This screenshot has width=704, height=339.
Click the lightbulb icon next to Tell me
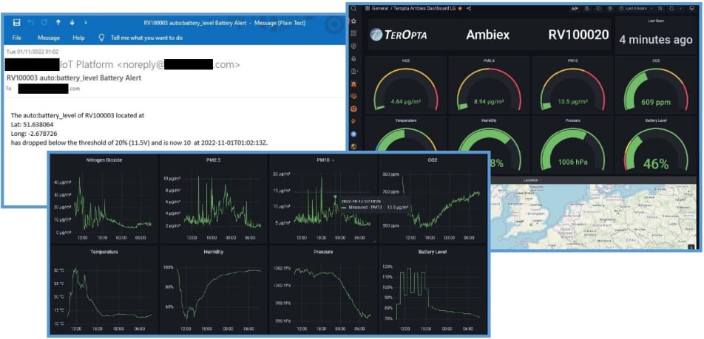(x=101, y=38)
